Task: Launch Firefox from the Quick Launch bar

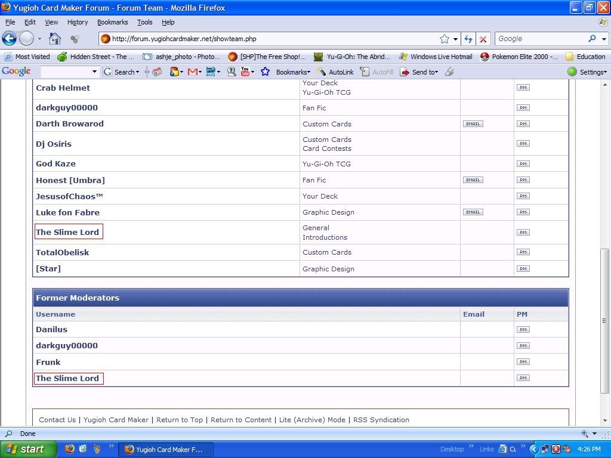Action: pos(70,449)
